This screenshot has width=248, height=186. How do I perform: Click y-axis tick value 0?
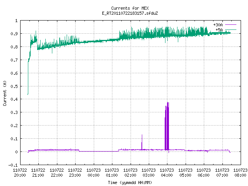point(16,152)
